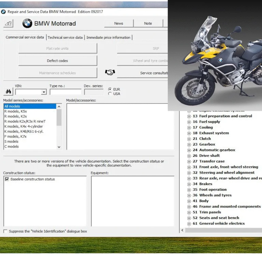Select 26 Drive shaft tree item

pyautogui.click(x=206, y=156)
